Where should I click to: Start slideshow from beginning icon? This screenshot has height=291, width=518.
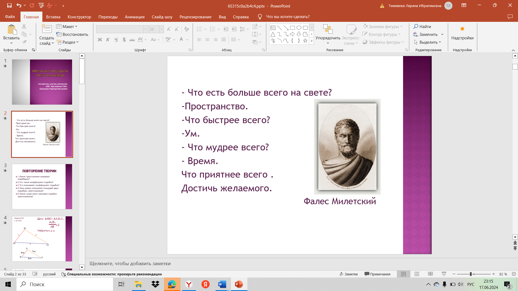[41, 5]
